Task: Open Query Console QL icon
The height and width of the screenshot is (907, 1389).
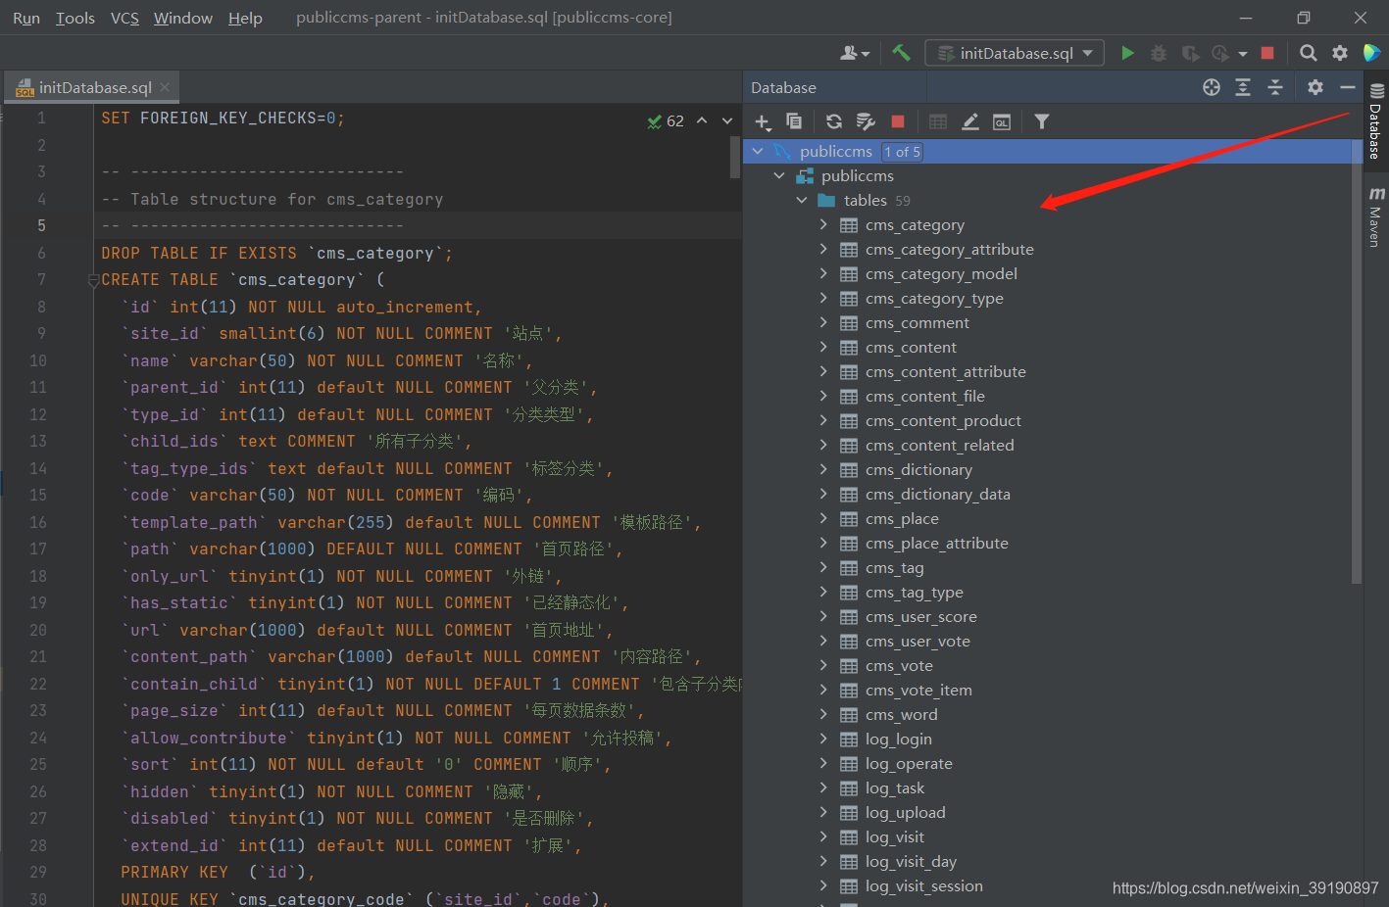Action: [x=1002, y=121]
